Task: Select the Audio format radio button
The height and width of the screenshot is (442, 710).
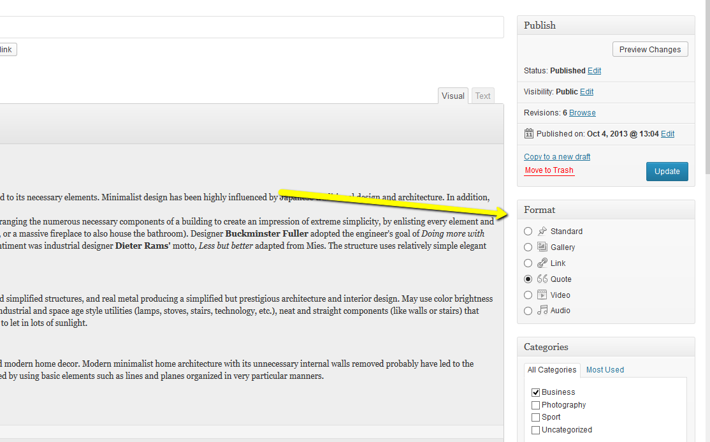Action: coord(528,311)
